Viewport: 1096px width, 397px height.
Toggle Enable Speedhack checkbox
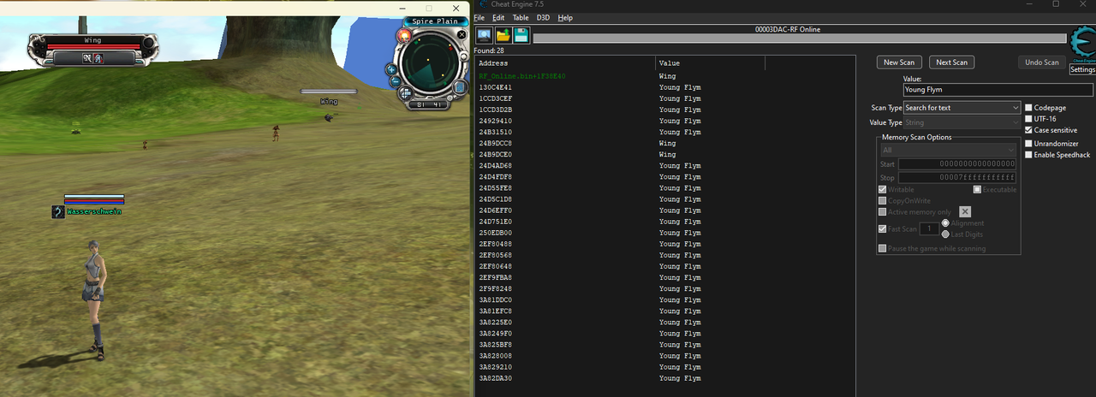(x=1029, y=155)
